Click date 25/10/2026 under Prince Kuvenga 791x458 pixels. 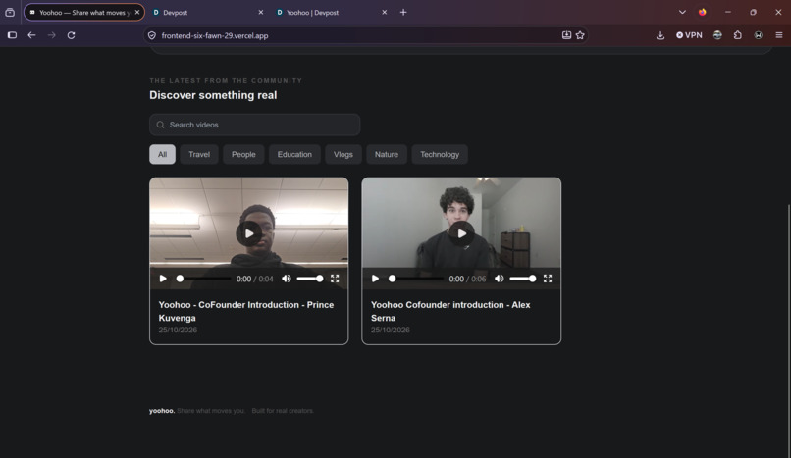click(x=178, y=331)
